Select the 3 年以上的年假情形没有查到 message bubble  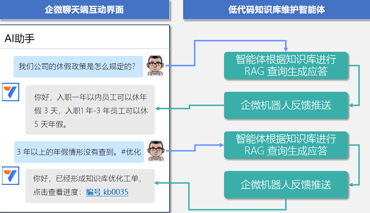tap(79, 152)
